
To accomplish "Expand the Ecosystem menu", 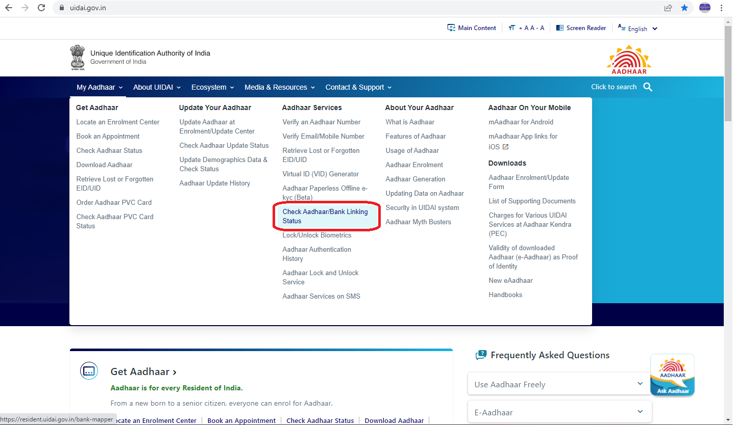I will coord(212,87).
